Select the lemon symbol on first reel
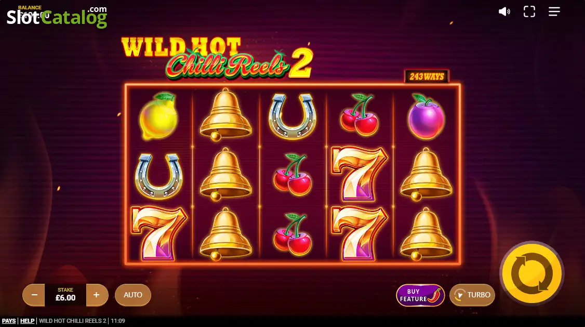585x327 pixels. point(159,116)
